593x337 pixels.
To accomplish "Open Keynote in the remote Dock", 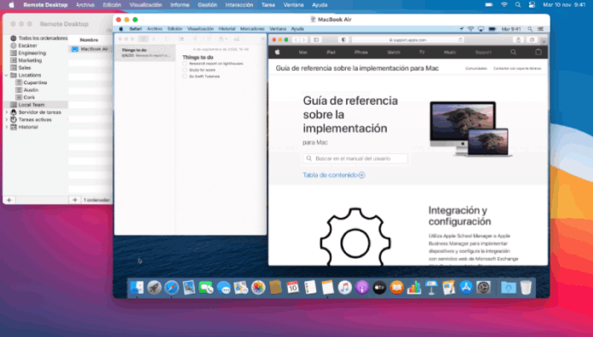I will (431, 288).
